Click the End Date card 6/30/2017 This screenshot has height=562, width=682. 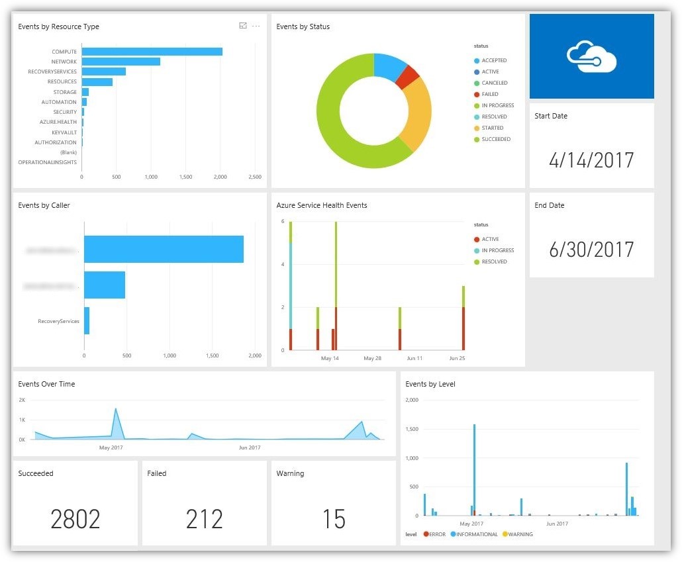point(591,235)
